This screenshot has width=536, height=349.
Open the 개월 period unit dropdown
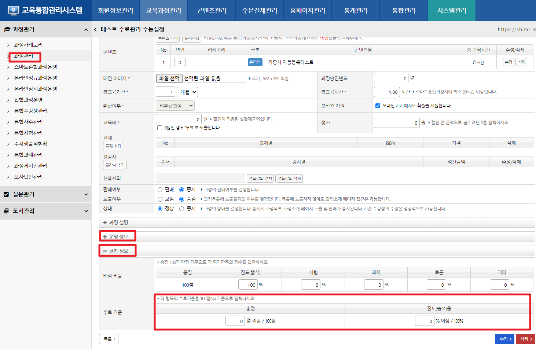tap(187, 92)
